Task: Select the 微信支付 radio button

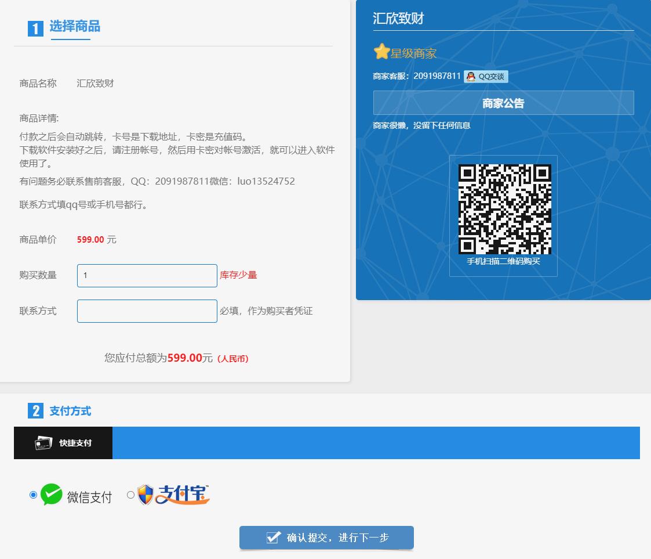Action: point(33,495)
